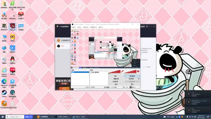The image size is (211, 119).
Task: Open the 场景集合(S) menu in OBS
Action: point(94,27)
